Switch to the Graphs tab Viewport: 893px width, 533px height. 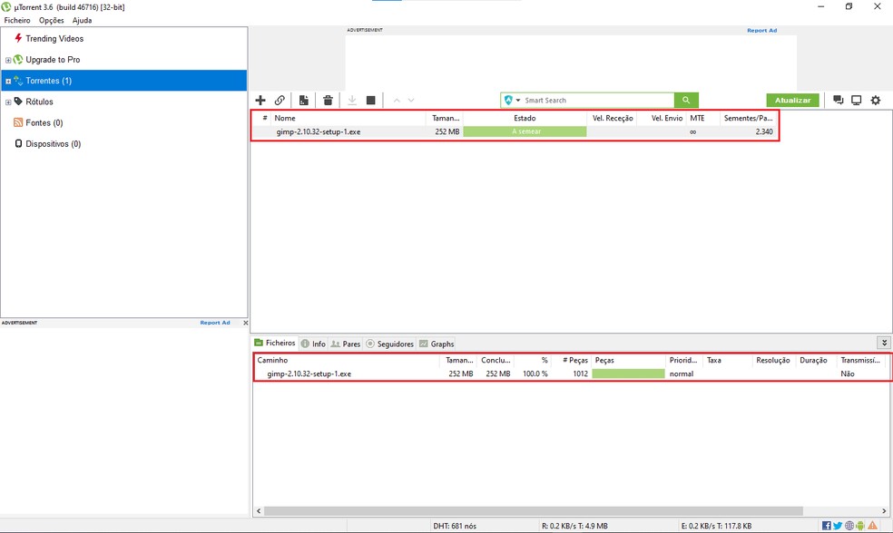(439, 344)
